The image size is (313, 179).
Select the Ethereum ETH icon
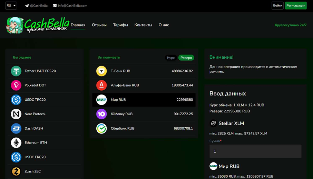(x=16, y=142)
